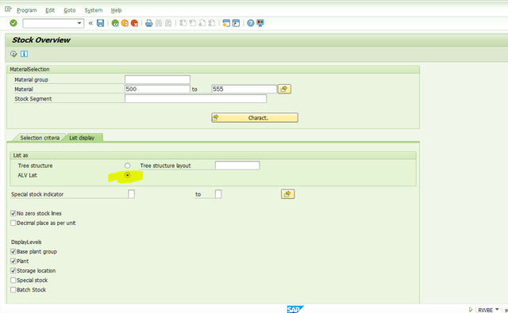The width and height of the screenshot is (508, 313).
Task: Click the Tree structure layout input field
Action: tap(237, 166)
